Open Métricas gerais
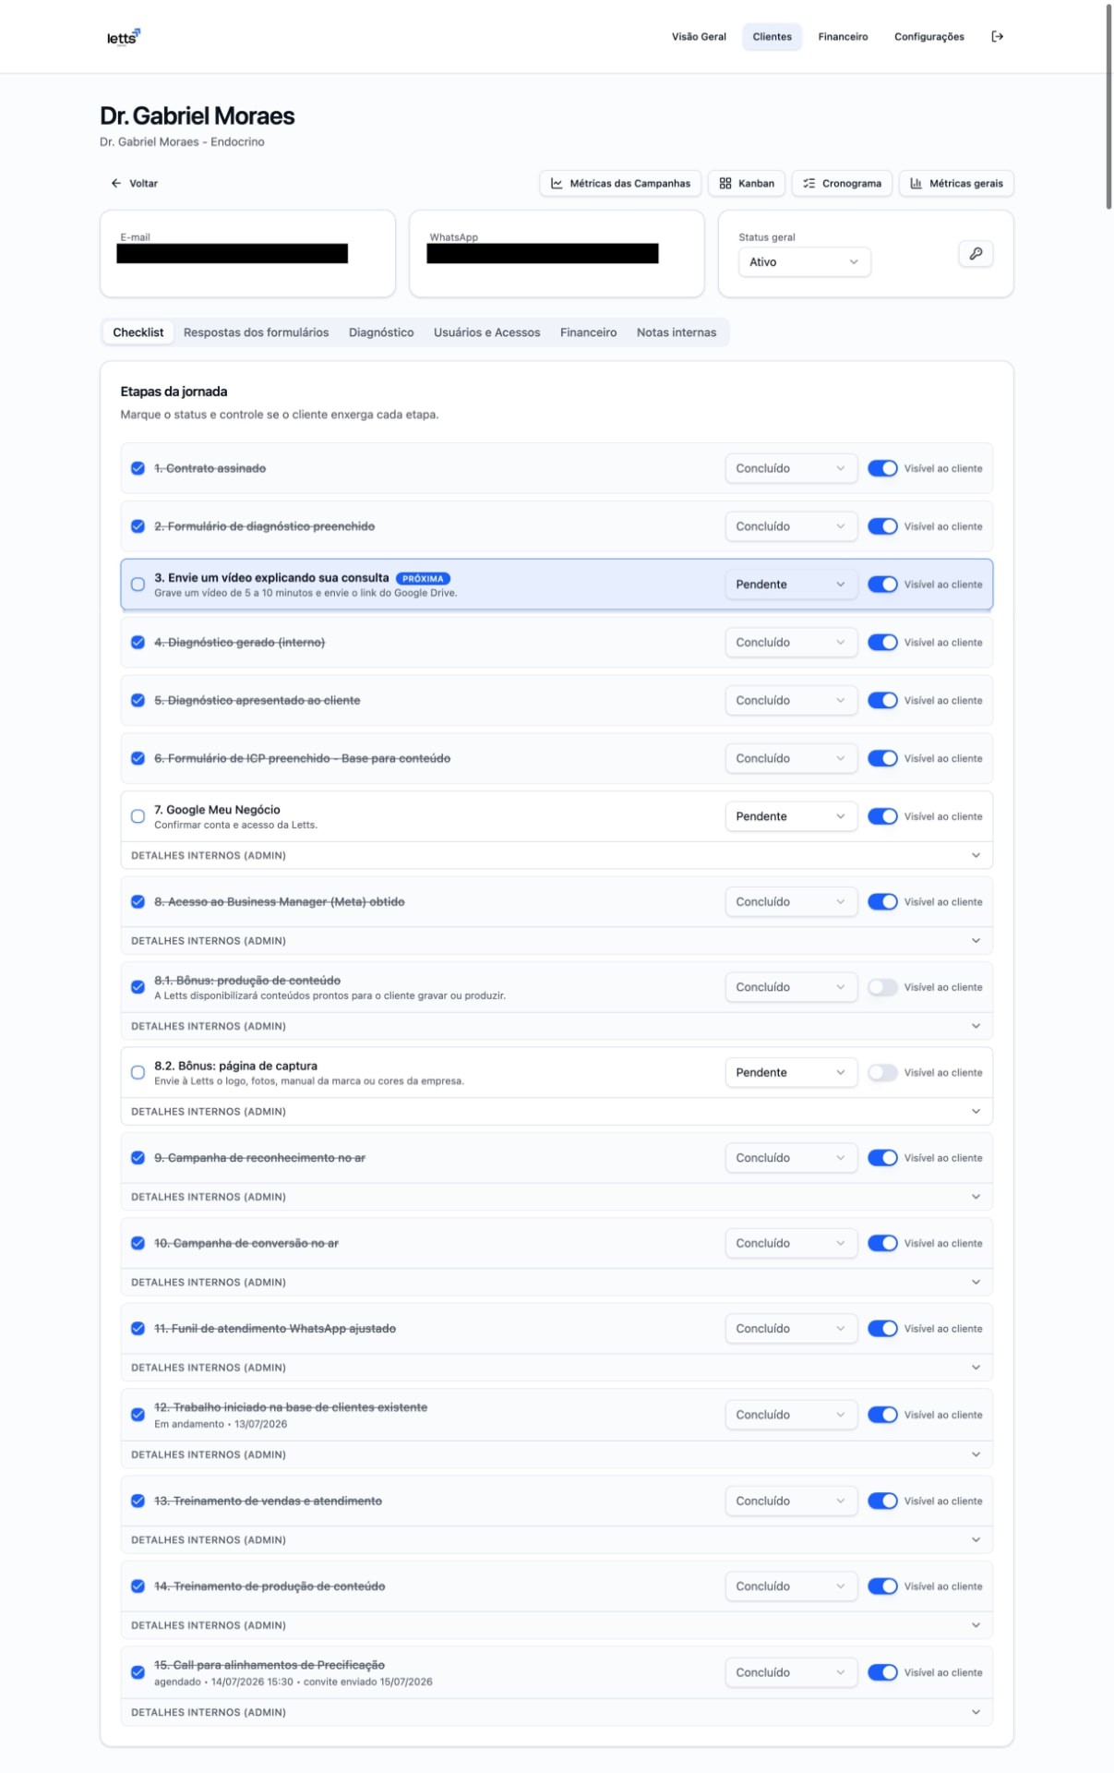Screen dimensions: 1114x1773 956,183
